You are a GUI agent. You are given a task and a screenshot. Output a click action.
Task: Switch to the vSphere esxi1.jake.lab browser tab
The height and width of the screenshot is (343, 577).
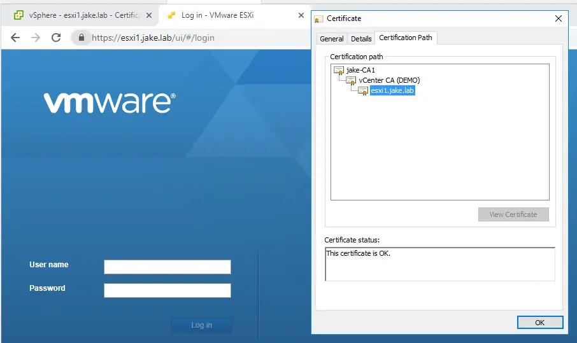80,15
